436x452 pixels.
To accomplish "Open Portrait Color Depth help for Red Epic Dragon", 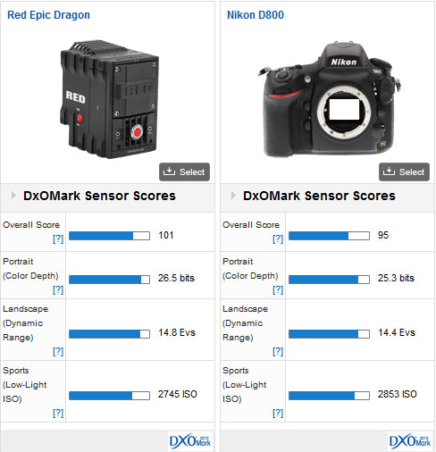I will click(x=58, y=289).
